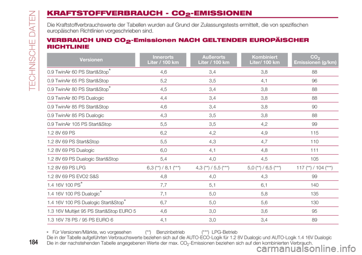Click the LPG cell "117 (**) / 104 (***)"
The height and width of the screenshot is (255, 362).
tap(314, 168)
